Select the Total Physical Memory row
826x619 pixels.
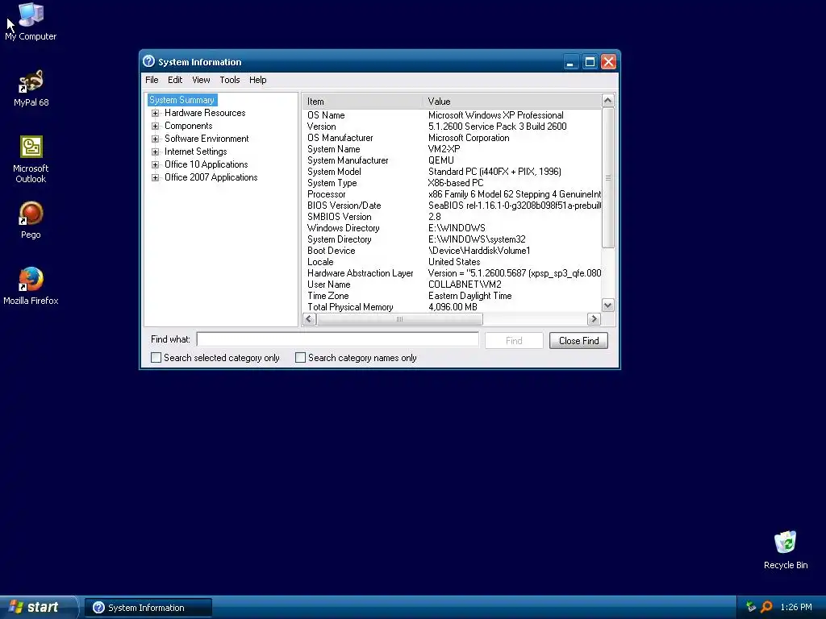pos(452,307)
